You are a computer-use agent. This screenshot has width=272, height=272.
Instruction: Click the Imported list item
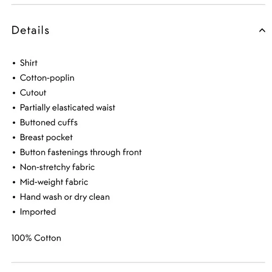(38, 212)
